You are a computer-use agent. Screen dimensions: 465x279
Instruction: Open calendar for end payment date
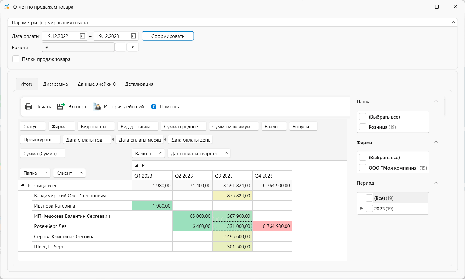click(133, 36)
